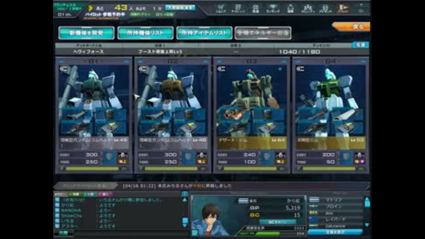
Task: Click the mech type icon on slot 03
Action: coord(280,155)
